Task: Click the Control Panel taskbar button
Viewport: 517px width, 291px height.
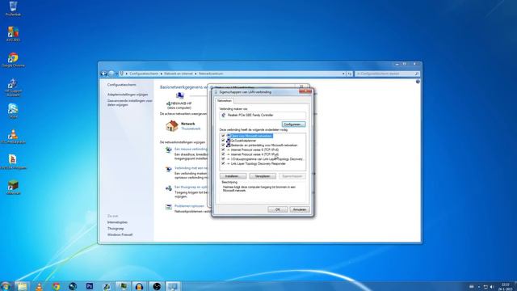Action: pos(173,286)
